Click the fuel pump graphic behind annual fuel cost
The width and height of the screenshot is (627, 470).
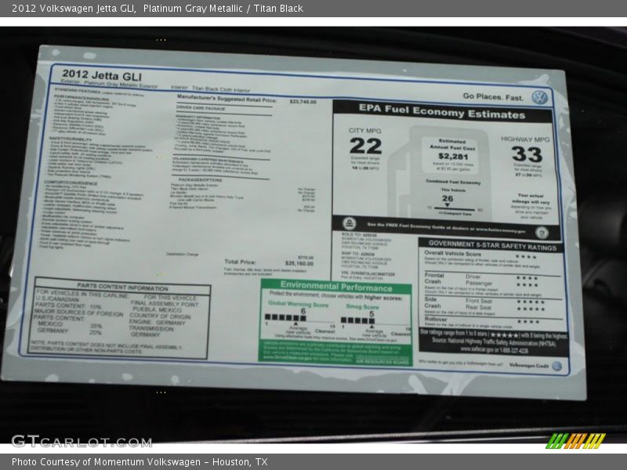[440, 172]
